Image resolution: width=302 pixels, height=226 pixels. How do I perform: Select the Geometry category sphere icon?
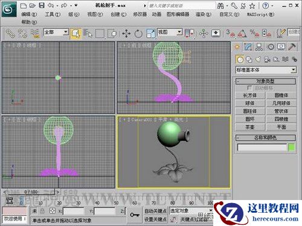point(240,59)
